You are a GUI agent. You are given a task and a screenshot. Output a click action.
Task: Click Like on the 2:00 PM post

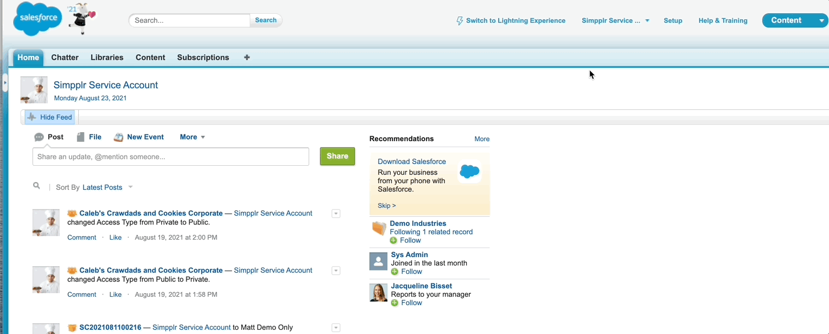click(x=116, y=237)
